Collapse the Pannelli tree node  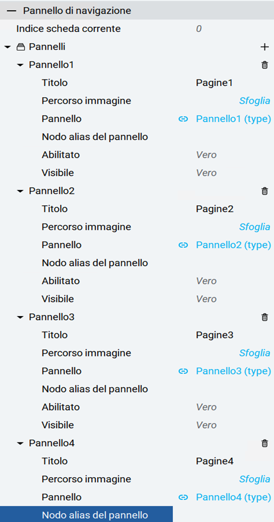click(7, 47)
